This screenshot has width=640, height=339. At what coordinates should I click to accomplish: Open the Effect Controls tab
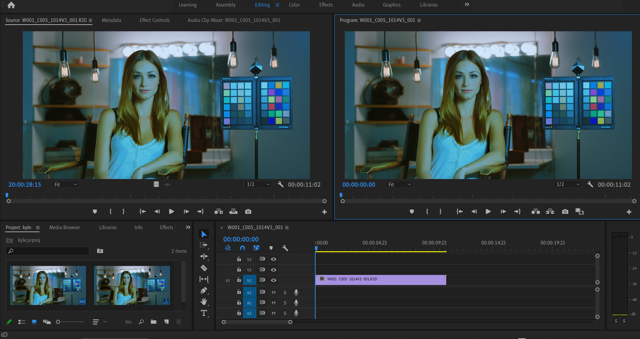154,20
